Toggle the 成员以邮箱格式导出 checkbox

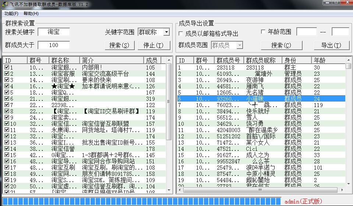pyautogui.click(x=181, y=33)
